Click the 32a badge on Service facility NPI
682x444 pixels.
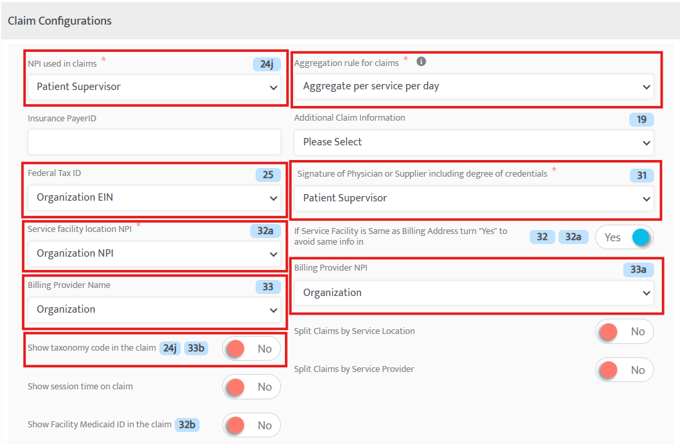pos(266,231)
